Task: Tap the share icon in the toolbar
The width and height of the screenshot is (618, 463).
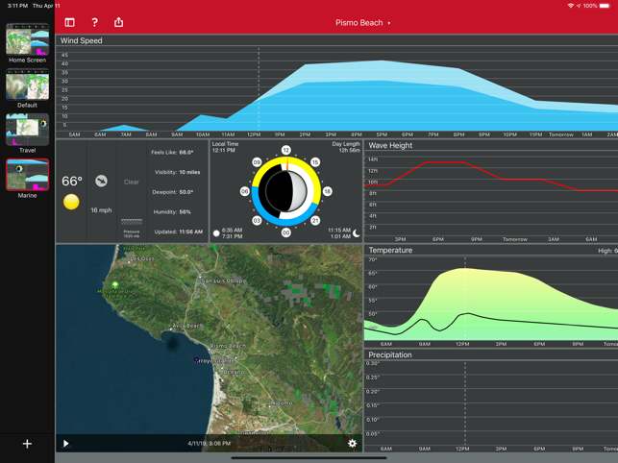Action: (118, 22)
